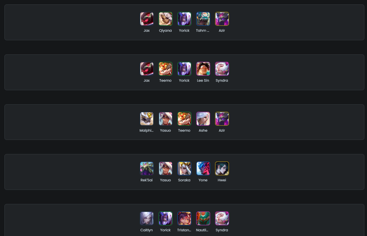Select the Azir icon next to Ashe
Viewport: 367px width, 236px height.
(222, 119)
